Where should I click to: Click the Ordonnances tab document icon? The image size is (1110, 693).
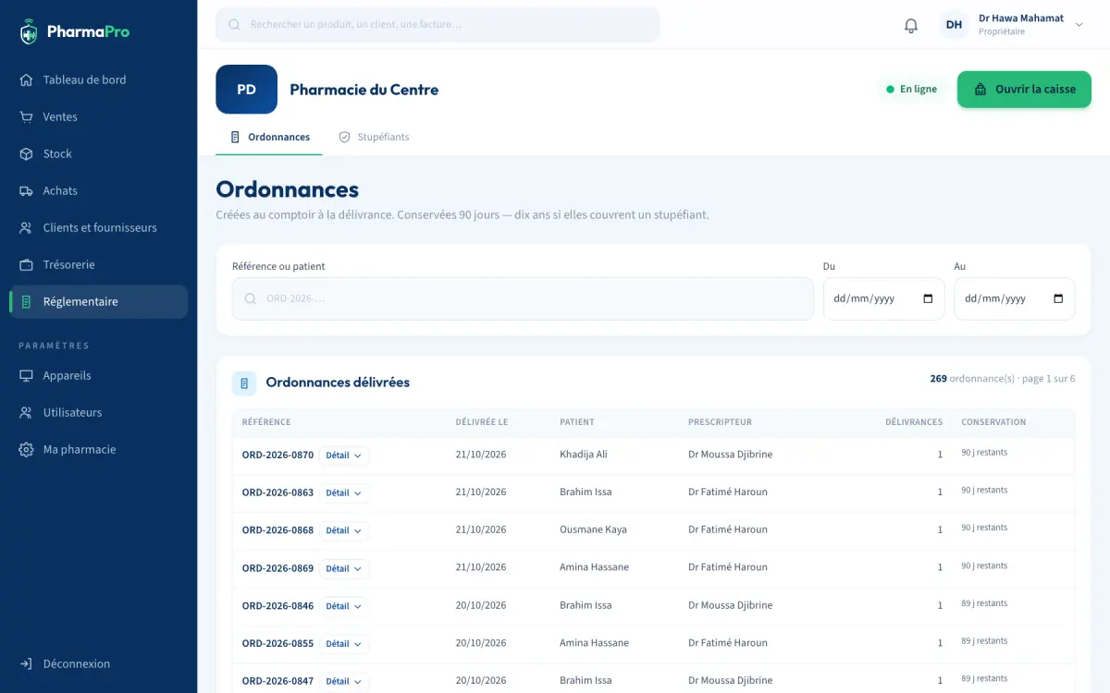tap(235, 137)
